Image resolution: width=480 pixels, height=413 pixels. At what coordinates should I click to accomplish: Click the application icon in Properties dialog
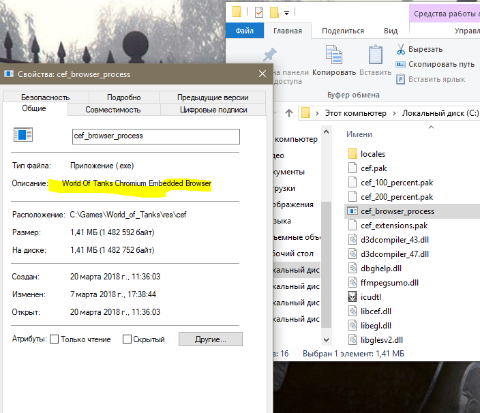23,135
